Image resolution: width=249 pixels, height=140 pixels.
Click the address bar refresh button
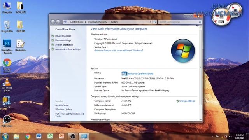(x=155, y=22)
